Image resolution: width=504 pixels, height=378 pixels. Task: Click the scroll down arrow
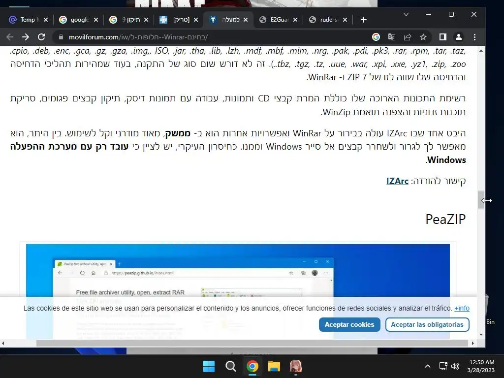tap(481, 335)
